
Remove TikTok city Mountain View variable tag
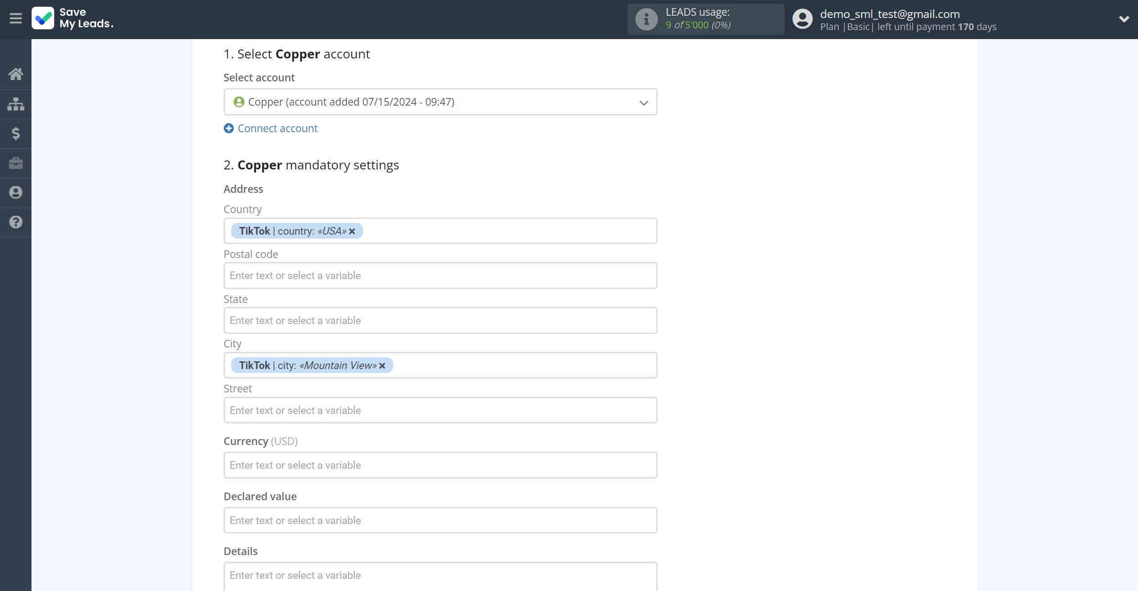pos(382,365)
